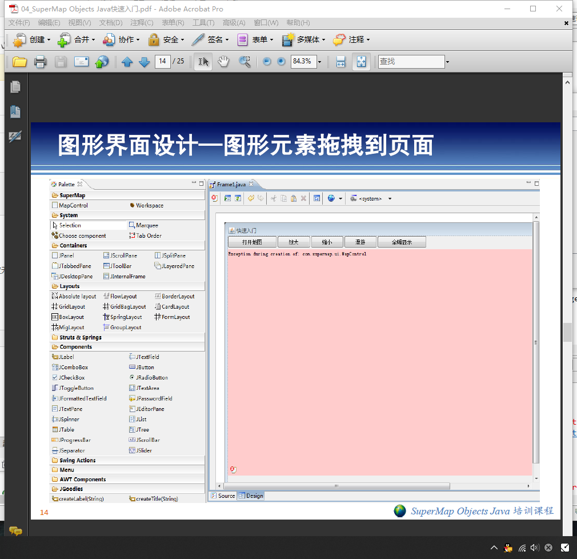Click the Fit one full page icon
This screenshot has width=577, height=559.
click(x=361, y=62)
